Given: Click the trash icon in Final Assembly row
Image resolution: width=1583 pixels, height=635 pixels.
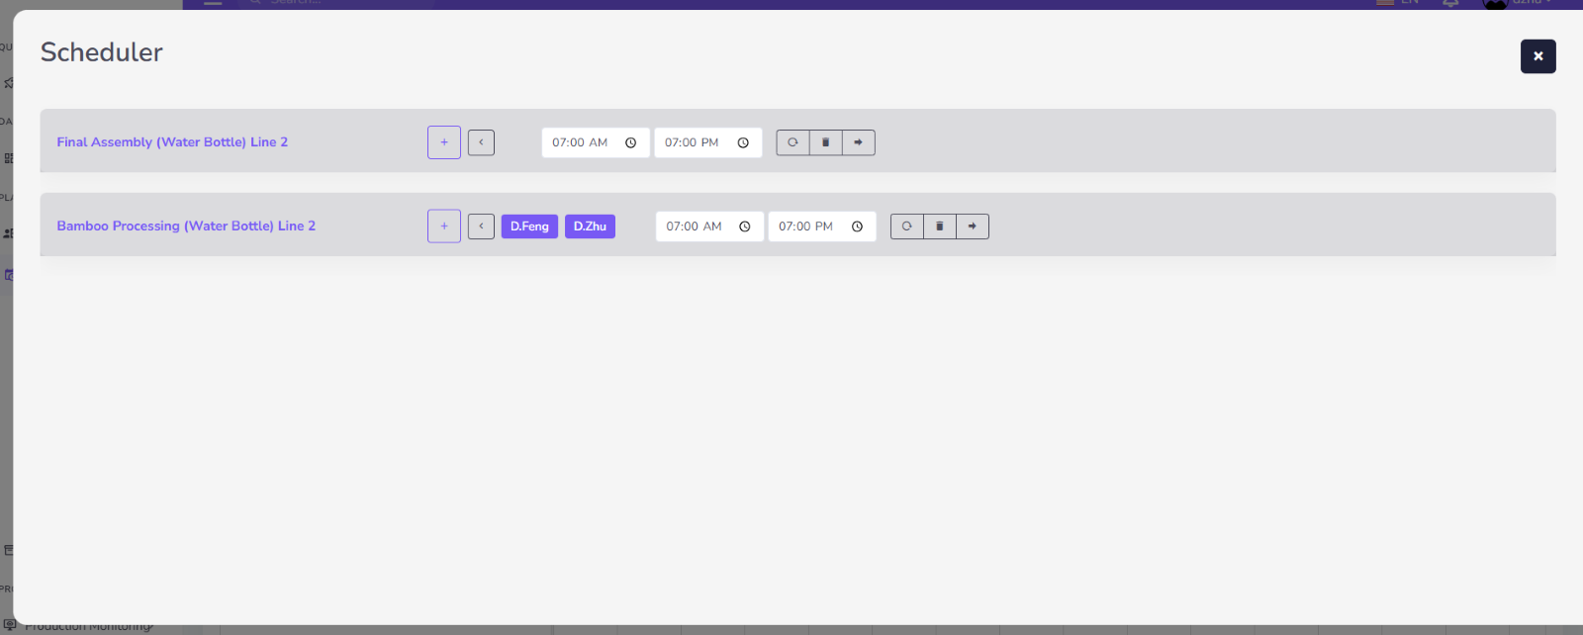Looking at the screenshot, I should tap(825, 142).
